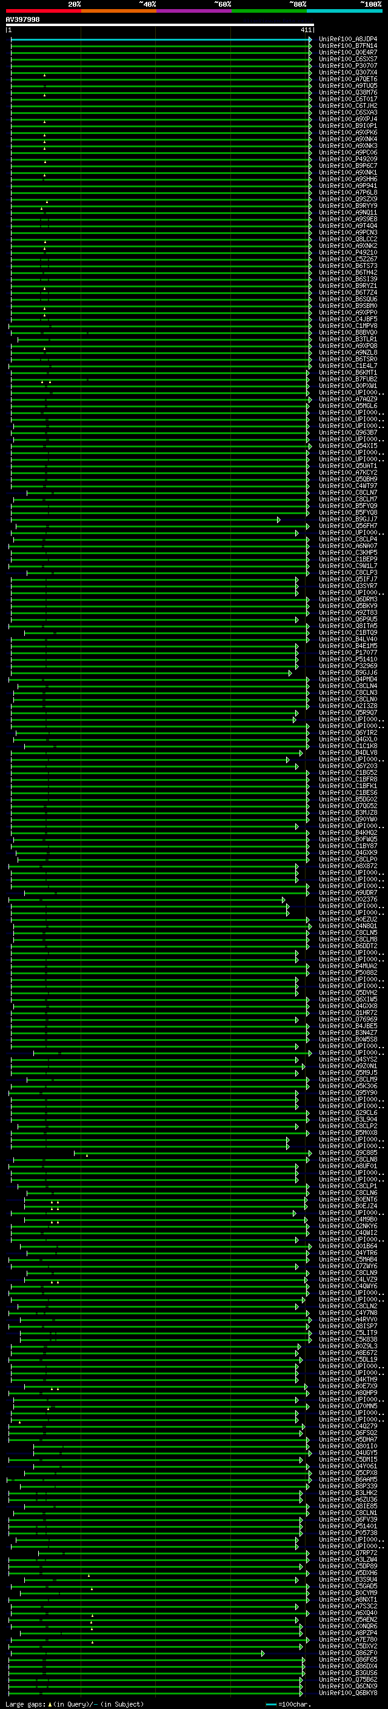The image size is (388, 1709).
Task: Select label UniRef100_B9I0P1
Action: click(x=348, y=126)
